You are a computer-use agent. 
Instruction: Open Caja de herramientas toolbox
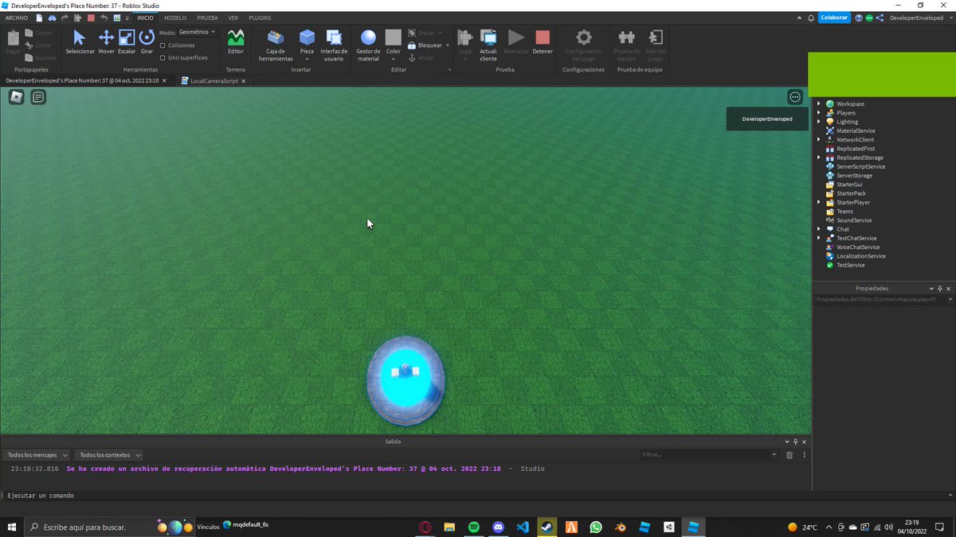point(276,45)
